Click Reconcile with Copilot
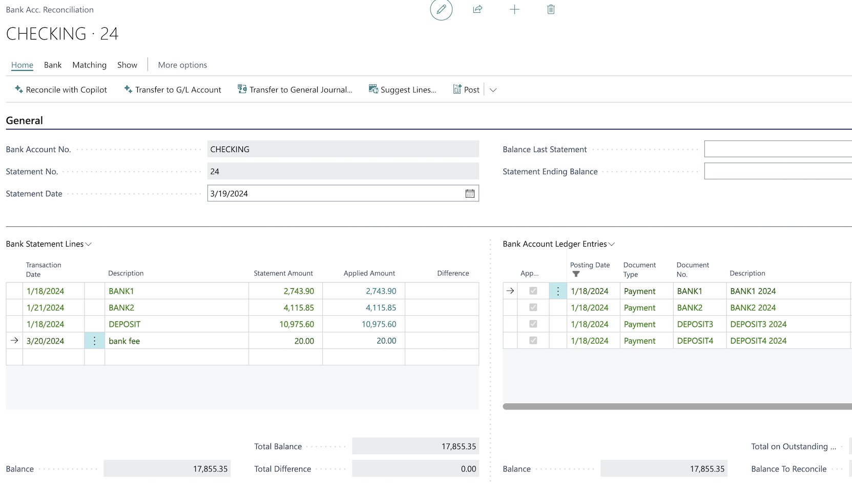This screenshot has height=494, width=852. coord(61,90)
